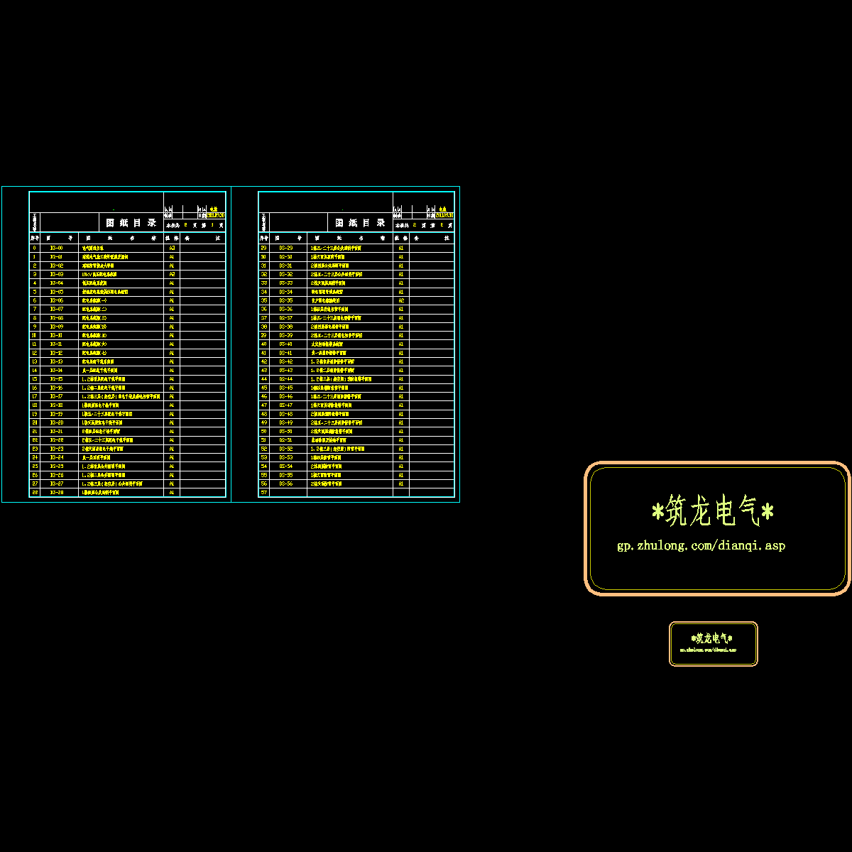
Task: Click the A2 size cell in row 3
Action: coord(172,274)
